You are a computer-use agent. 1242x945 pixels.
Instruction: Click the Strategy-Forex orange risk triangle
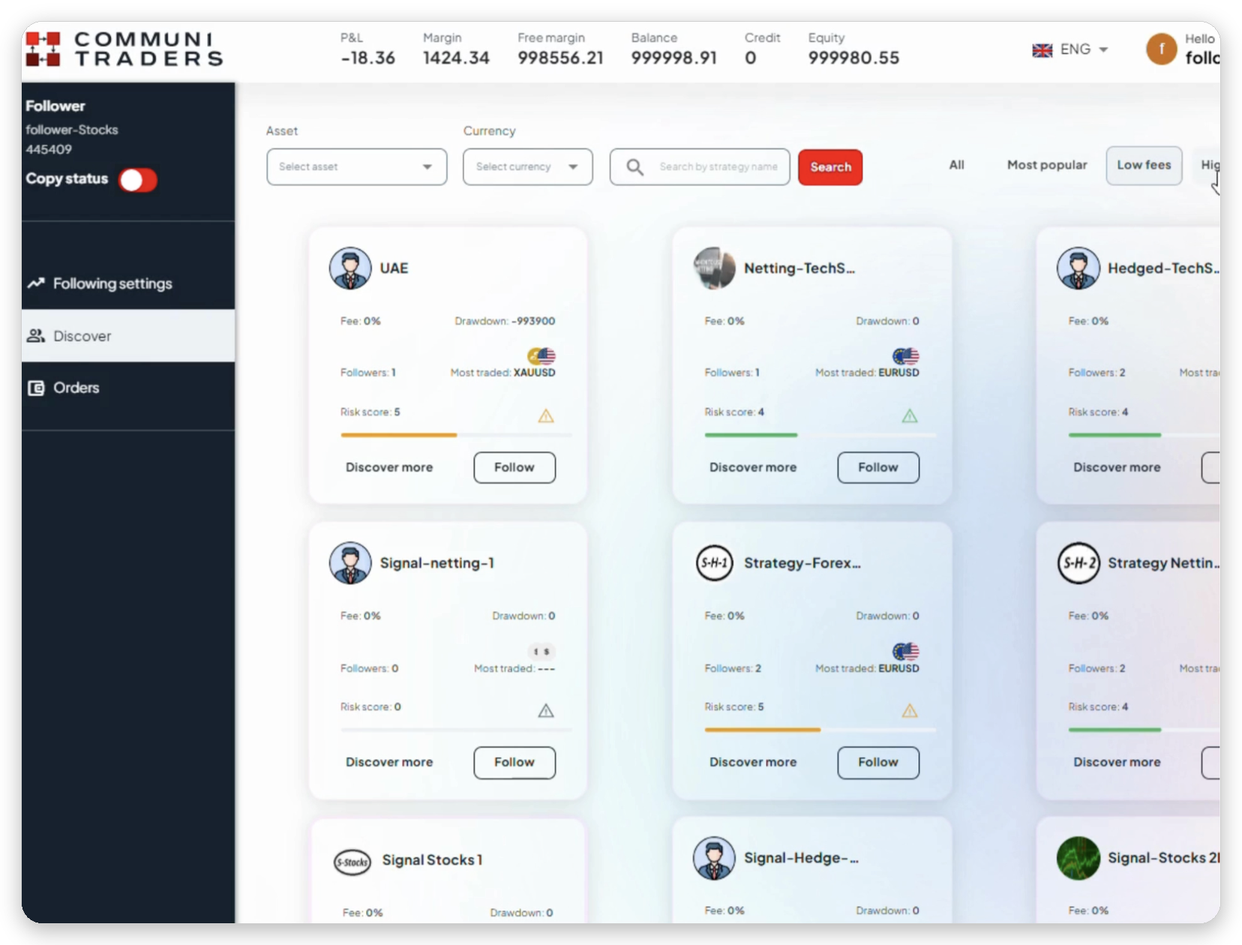click(910, 710)
